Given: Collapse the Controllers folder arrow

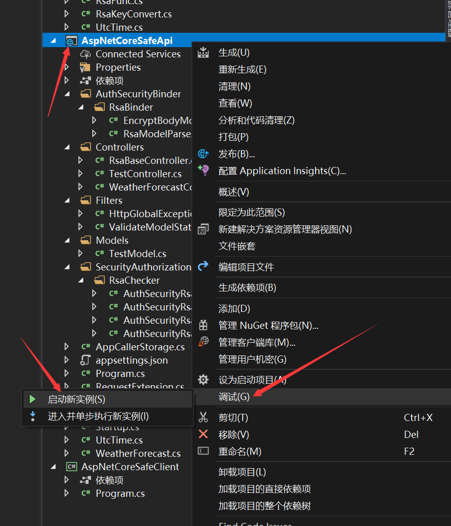Looking at the screenshot, I should click(67, 148).
